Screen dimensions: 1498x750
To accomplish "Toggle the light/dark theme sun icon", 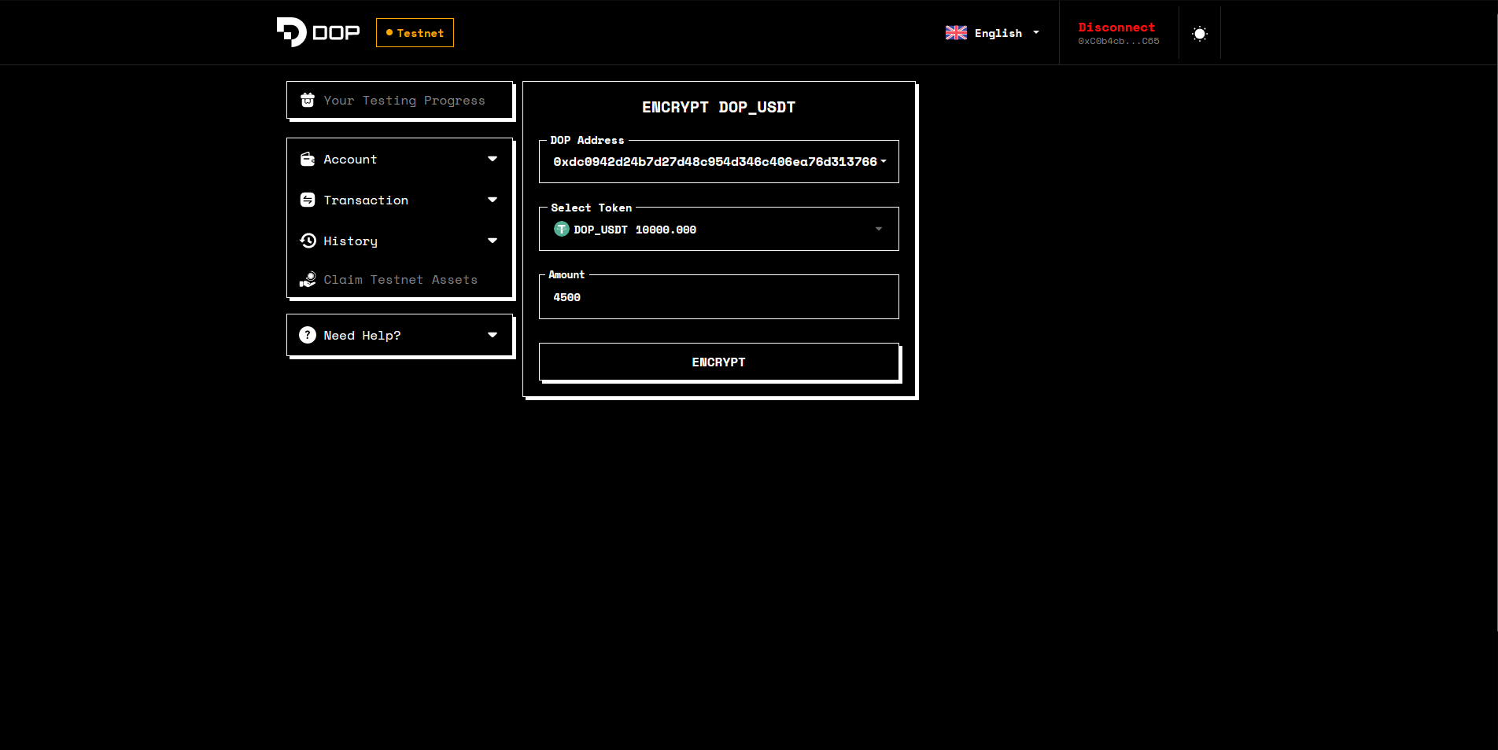I will point(1199,34).
